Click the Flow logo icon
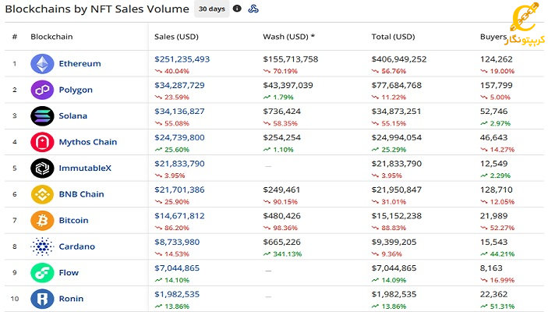Viewport: 548px width, 312px height. pyautogui.click(x=42, y=272)
